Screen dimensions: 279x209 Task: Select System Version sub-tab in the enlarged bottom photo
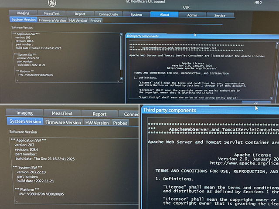[x=25, y=121]
